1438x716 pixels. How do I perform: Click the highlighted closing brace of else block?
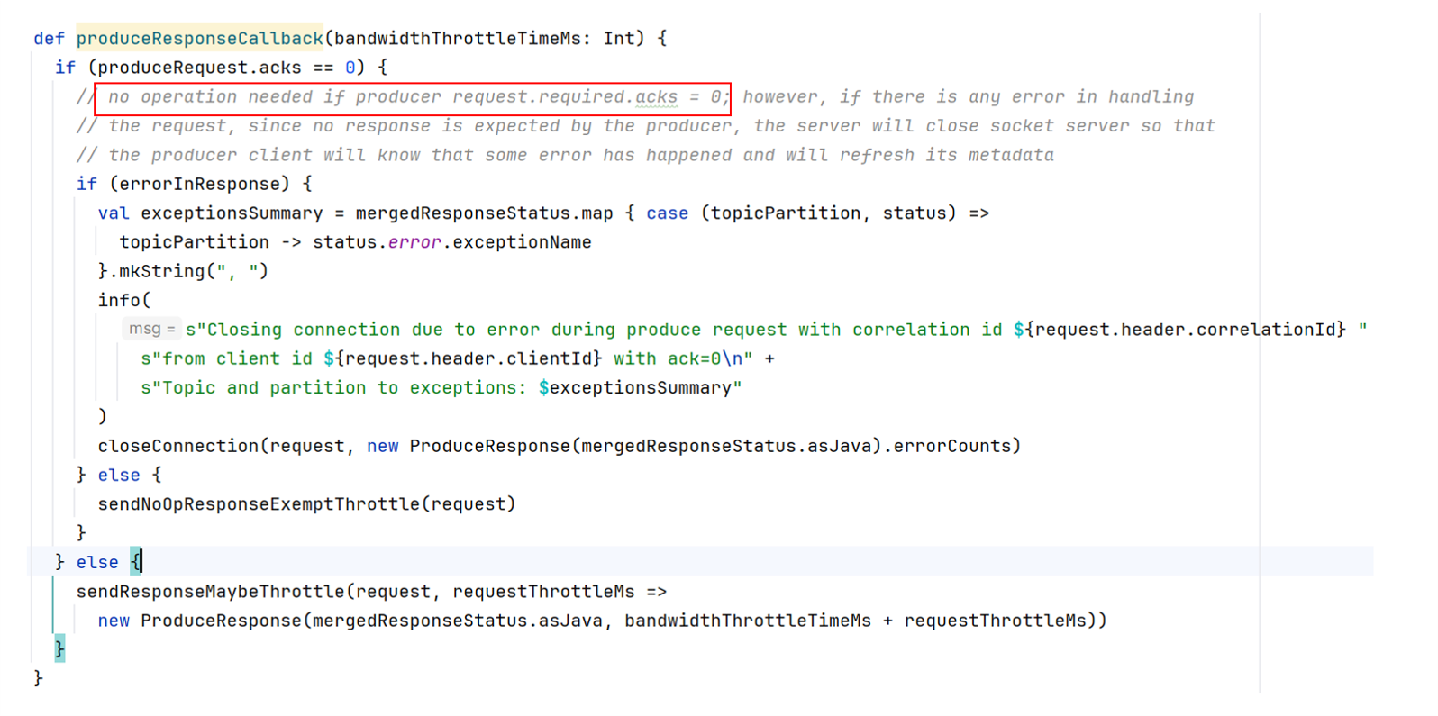pos(59,648)
